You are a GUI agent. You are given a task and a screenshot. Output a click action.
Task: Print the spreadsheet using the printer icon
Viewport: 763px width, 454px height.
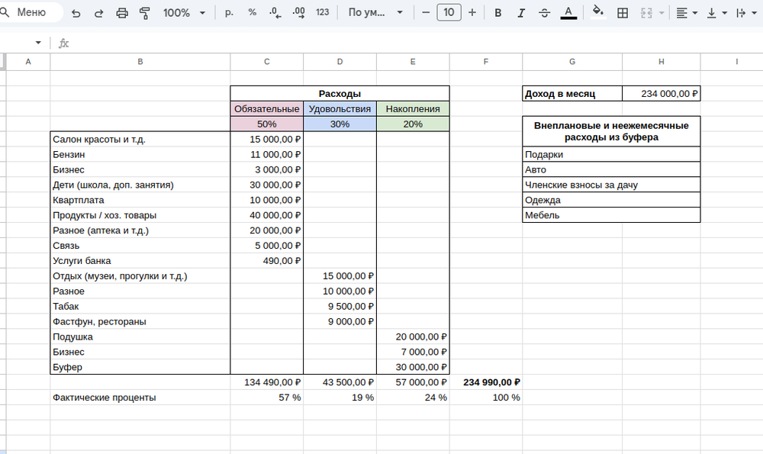click(122, 13)
